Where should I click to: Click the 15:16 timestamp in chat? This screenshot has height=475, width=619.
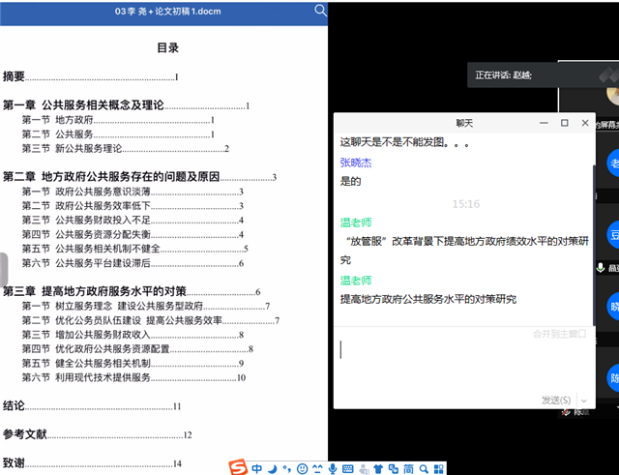click(466, 204)
